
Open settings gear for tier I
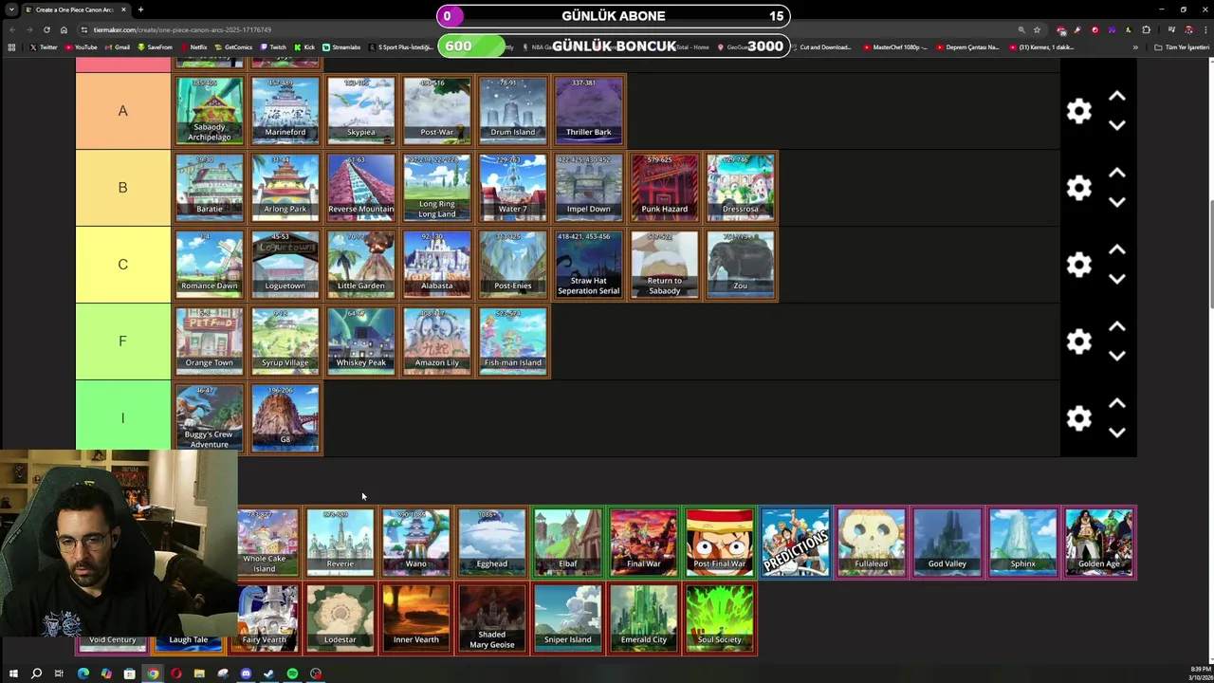[x=1078, y=418]
